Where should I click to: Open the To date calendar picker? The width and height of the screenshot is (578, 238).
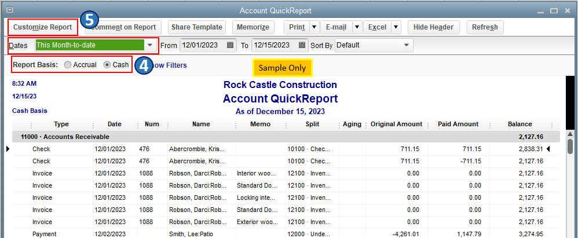(302, 45)
